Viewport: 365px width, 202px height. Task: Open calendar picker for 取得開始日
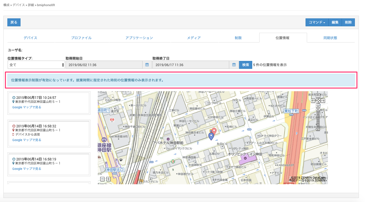tap(147, 65)
